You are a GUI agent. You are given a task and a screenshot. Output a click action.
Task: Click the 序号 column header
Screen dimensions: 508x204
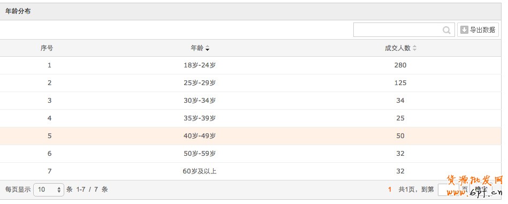point(47,48)
